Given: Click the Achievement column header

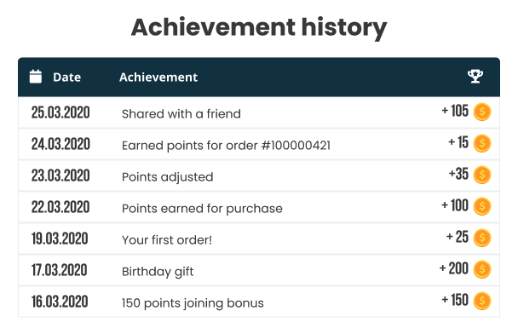Looking at the screenshot, I should click(158, 77).
